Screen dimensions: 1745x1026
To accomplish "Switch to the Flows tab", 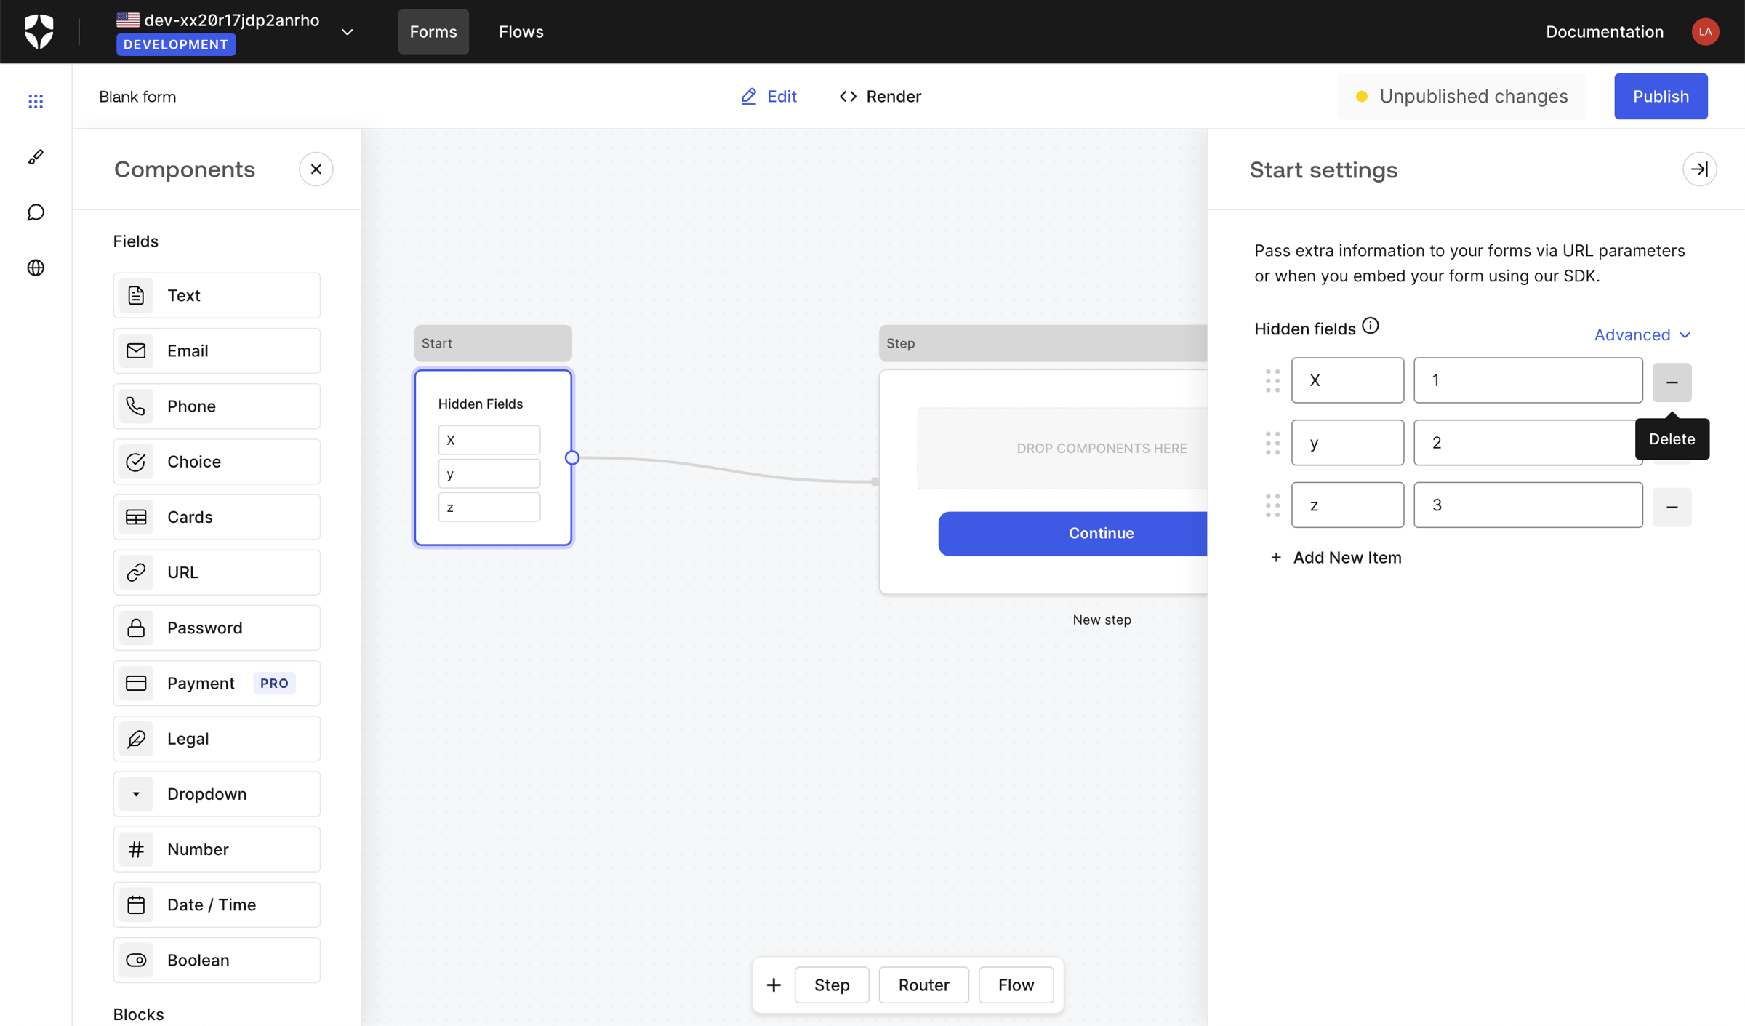I will [521, 31].
